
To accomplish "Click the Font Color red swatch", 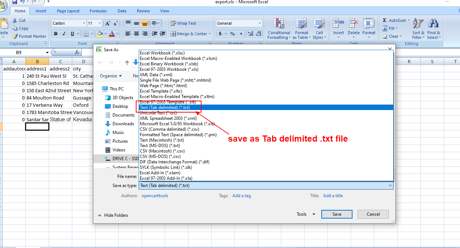I will pyautogui.click(x=112, y=34).
